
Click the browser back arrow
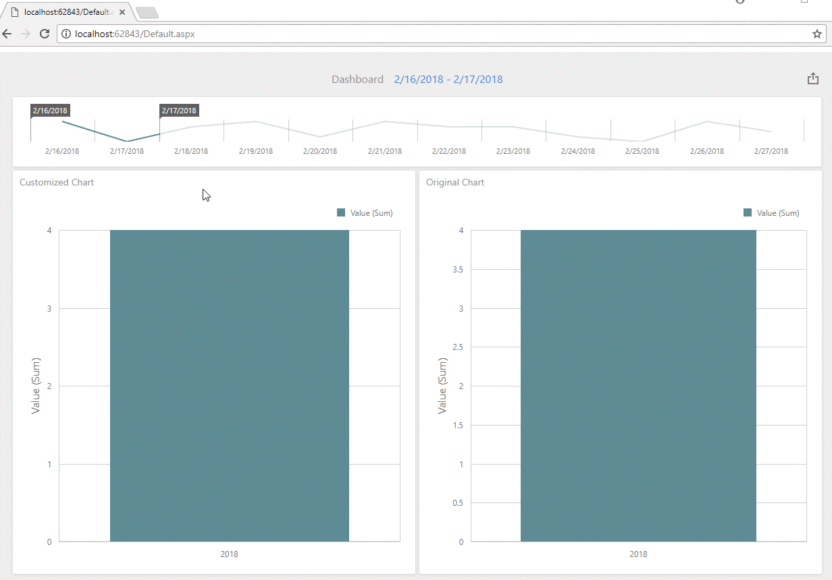coord(7,34)
